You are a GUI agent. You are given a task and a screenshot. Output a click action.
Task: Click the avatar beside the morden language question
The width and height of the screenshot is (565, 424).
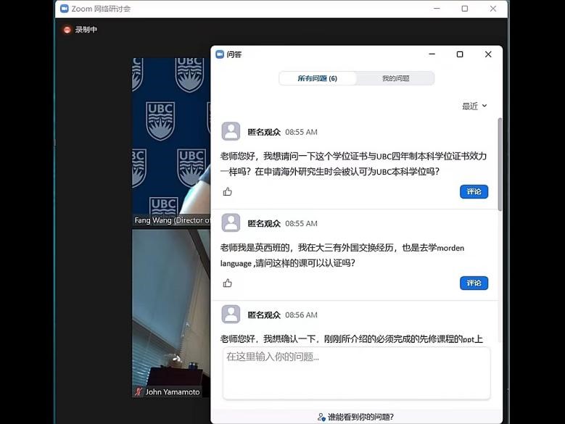pyautogui.click(x=231, y=223)
